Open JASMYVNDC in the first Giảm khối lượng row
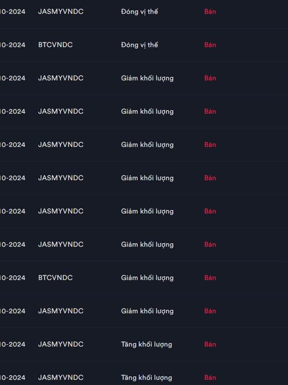This screenshot has height=385, width=288. click(61, 78)
